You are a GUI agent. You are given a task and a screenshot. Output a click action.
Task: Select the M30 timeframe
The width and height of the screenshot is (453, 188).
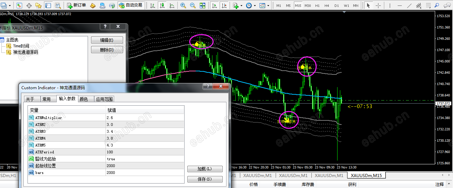[x=308, y=5]
